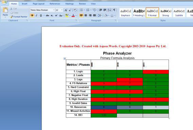Toggle underline formatting
The height and width of the screenshot is (130, 193).
(41, 16)
